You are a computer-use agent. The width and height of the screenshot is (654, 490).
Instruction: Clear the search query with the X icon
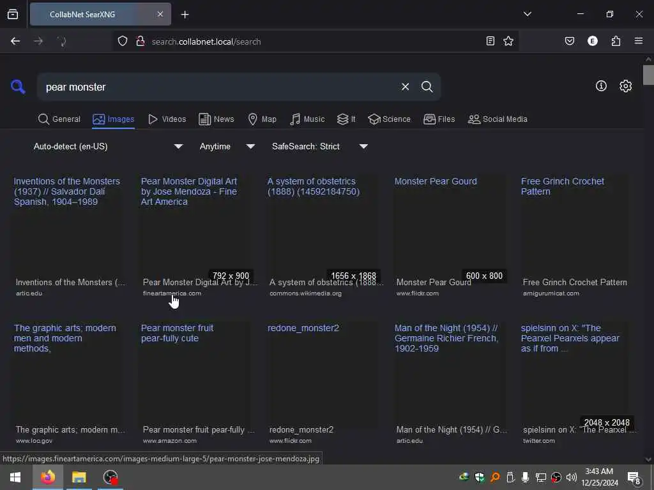click(405, 87)
